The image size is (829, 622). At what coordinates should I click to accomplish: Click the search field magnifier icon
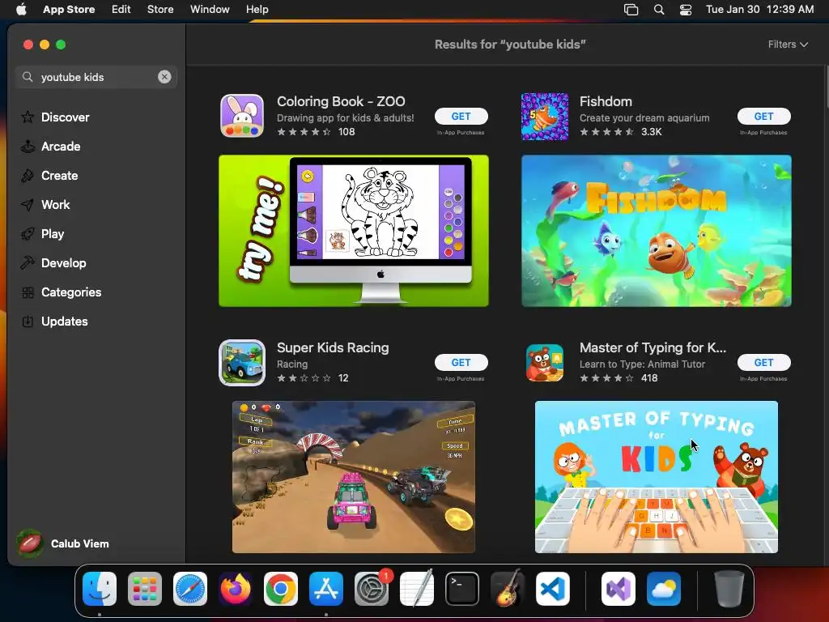tap(28, 77)
